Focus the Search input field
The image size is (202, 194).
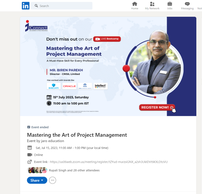pos(62,6)
